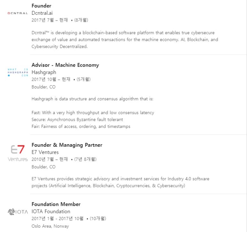Open the Hashgraph company name
The image size is (247, 232).
44,72
